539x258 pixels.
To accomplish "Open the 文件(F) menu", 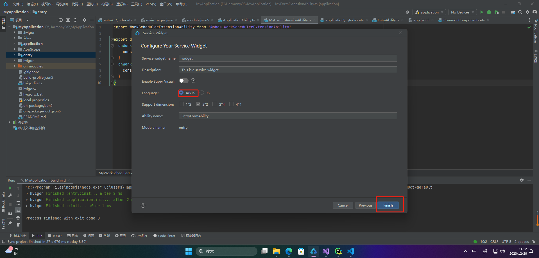I will (x=18, y=4).
